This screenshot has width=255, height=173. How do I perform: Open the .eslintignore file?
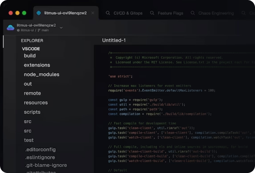(x=40, y=157)
